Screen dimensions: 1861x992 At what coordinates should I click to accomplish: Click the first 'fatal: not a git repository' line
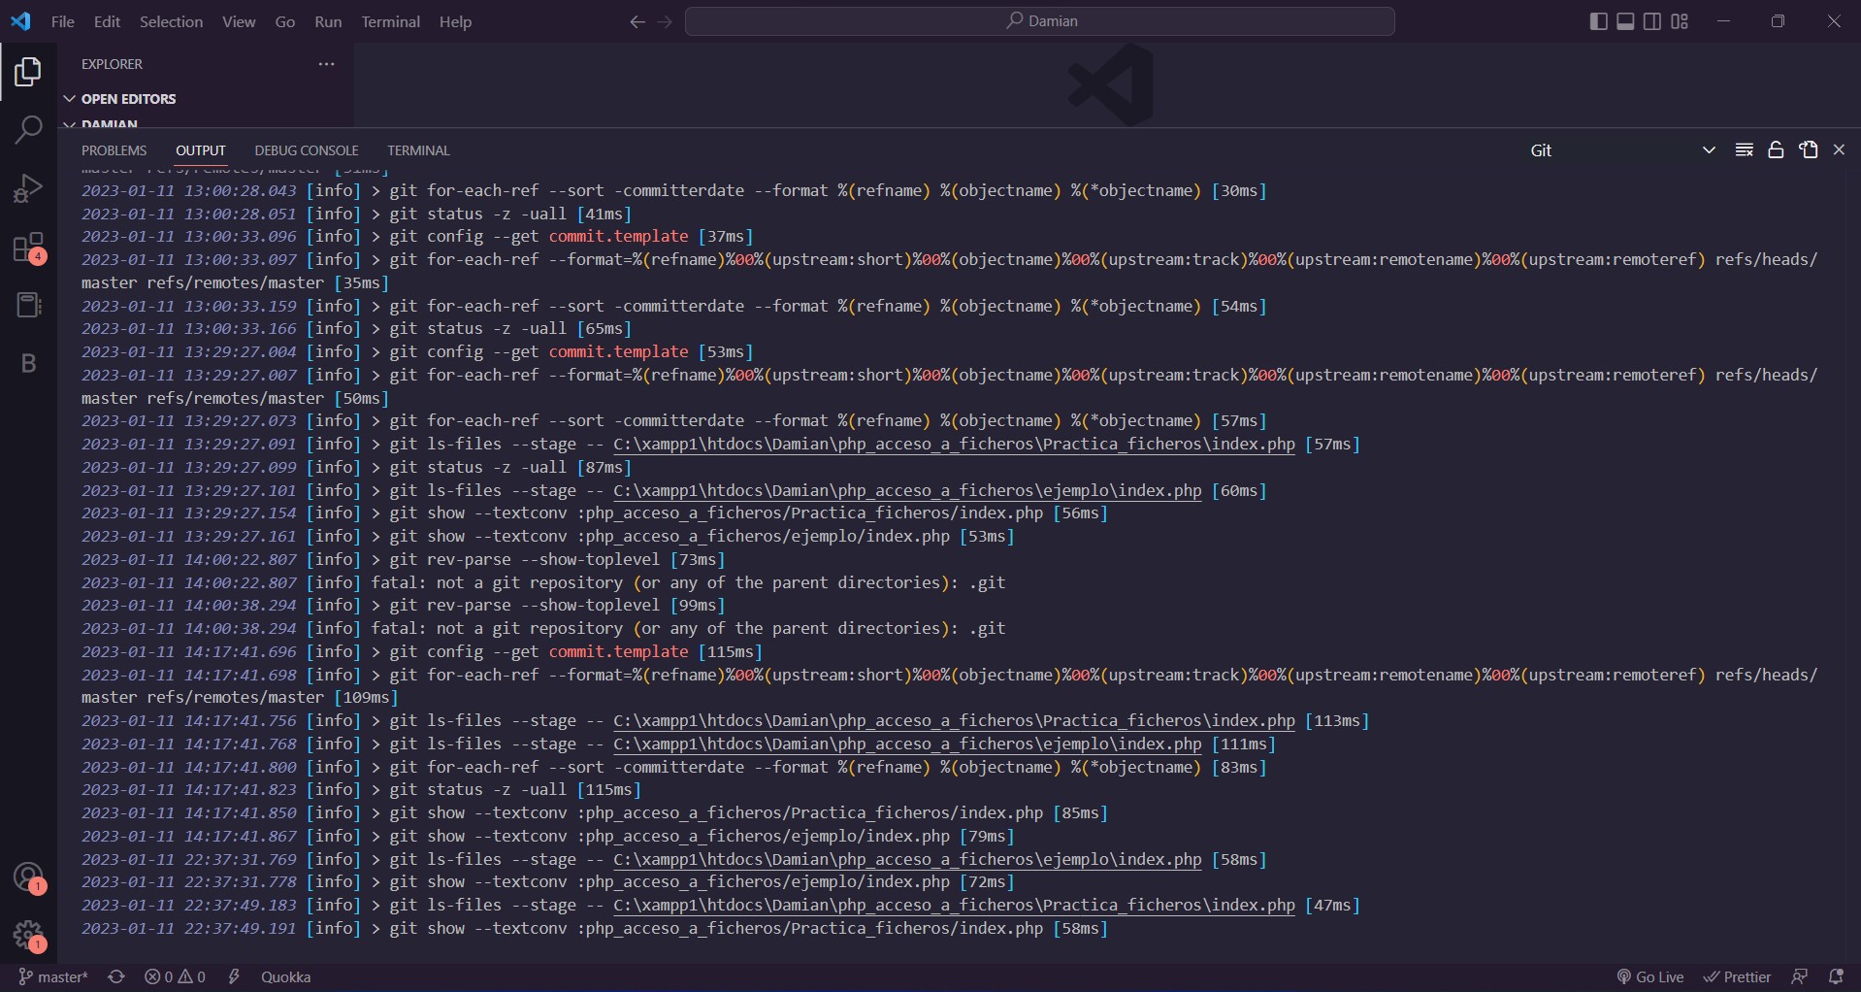click(x=542, y=583)
